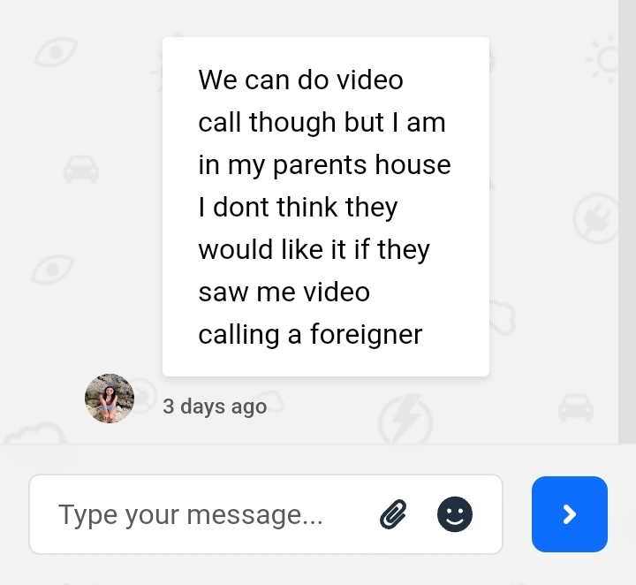This screenshot has width=636, height=585.
Task: Click the line 'call though but I am'
Action: pos(322,123)
